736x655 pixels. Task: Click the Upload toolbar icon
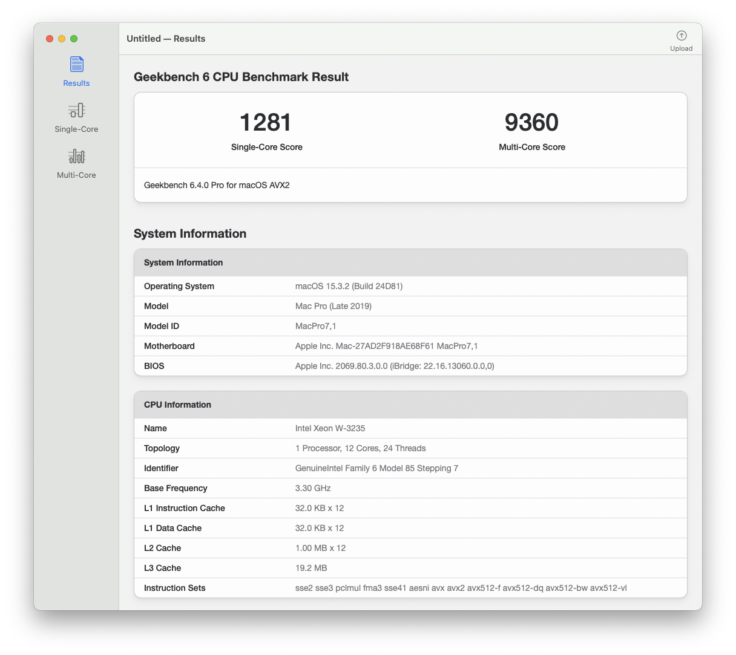point(681,36)
